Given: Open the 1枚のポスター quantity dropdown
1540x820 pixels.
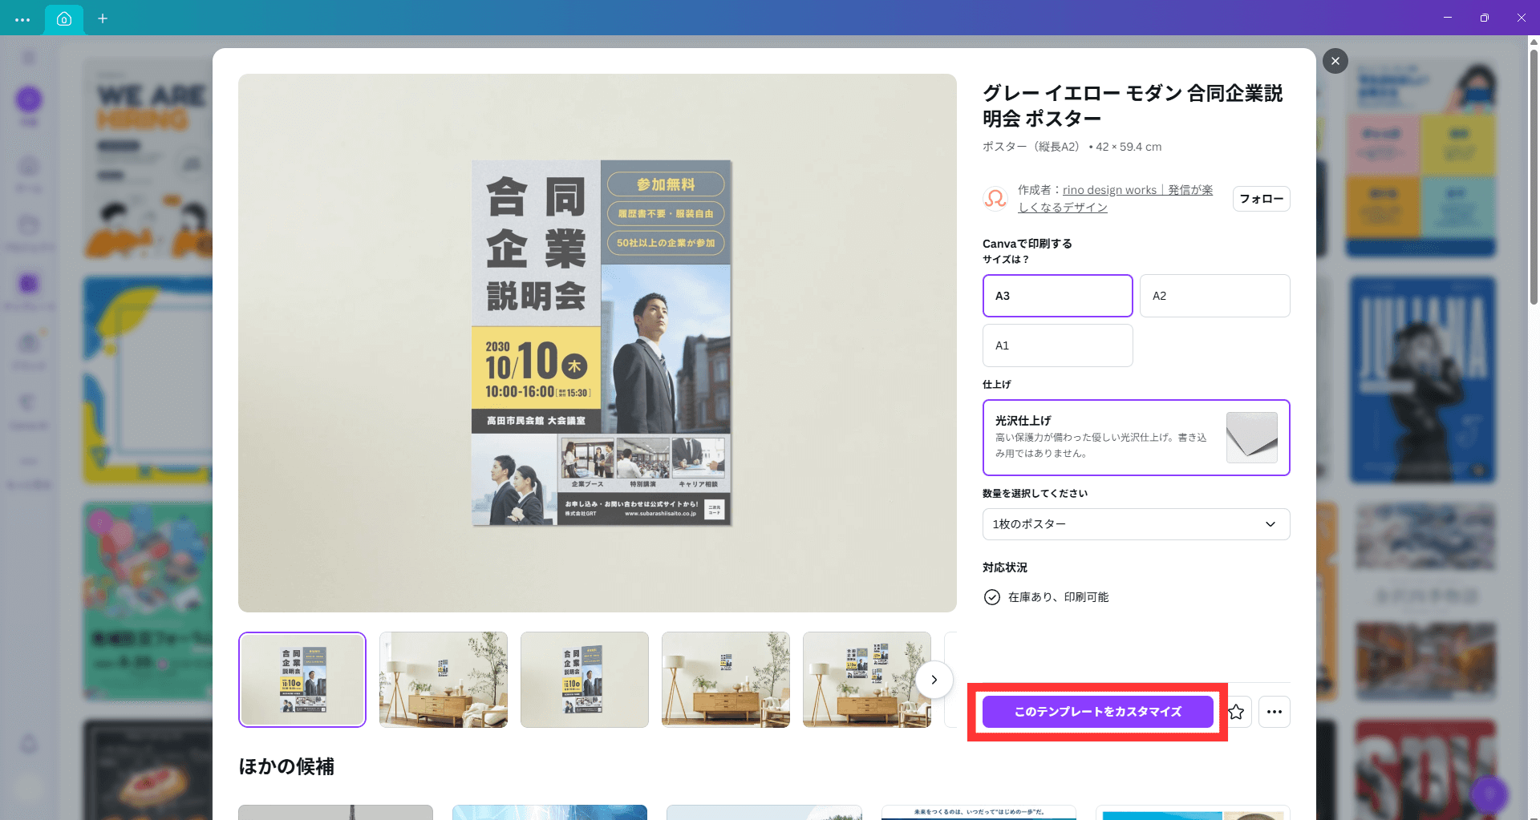Looking at the screenshot, I should 1136,524.
